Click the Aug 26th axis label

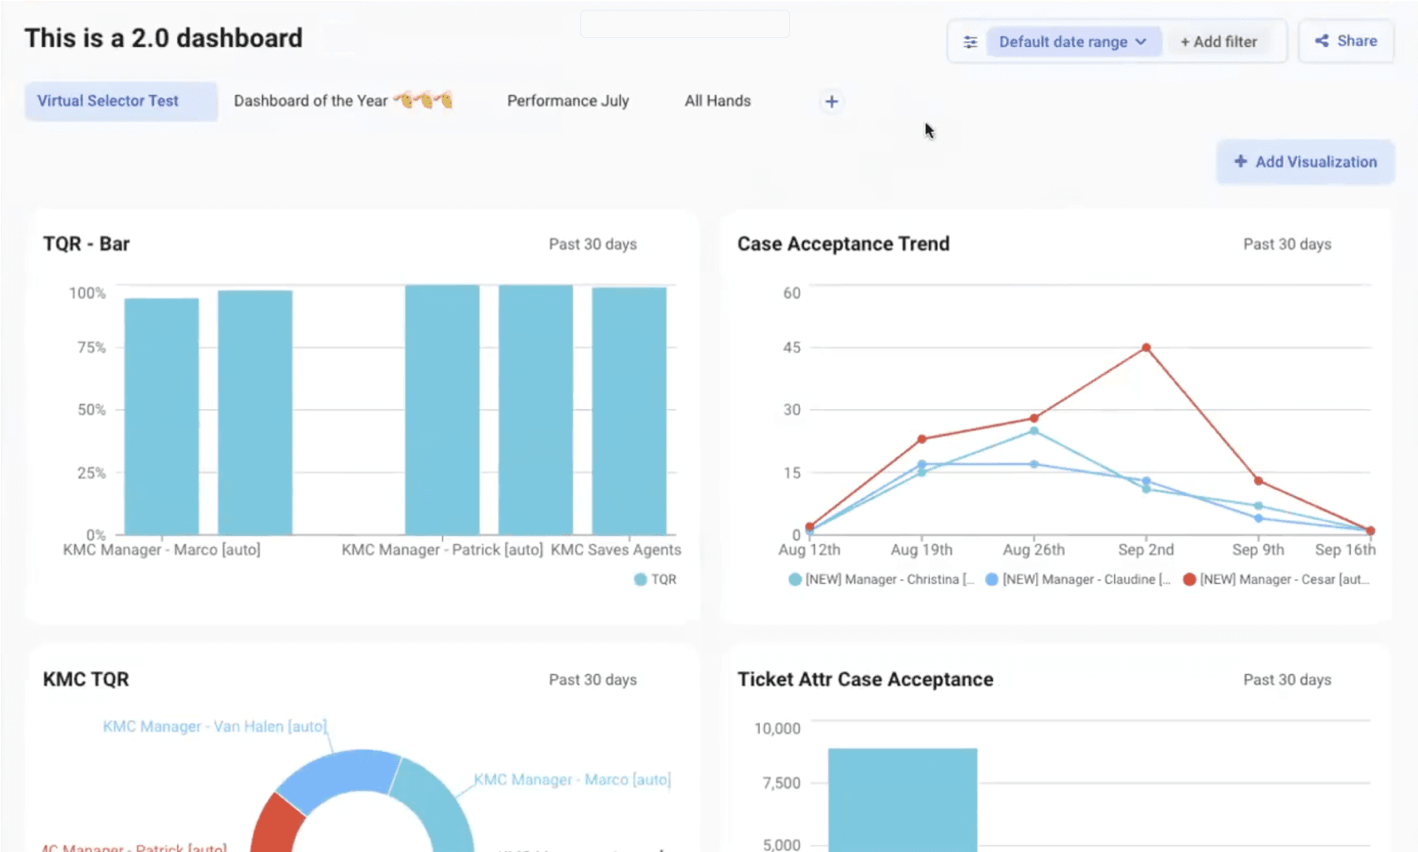click(x=1034, y=550)
